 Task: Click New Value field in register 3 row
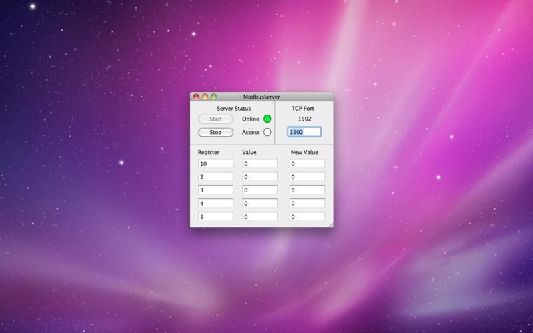[x=307, y=190]
